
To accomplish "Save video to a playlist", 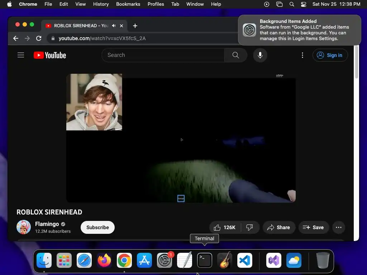I will 314,227.
